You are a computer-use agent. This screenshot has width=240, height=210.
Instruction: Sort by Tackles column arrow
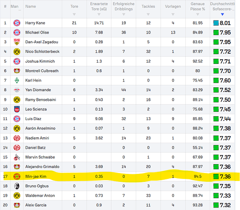tap(148, 14)
